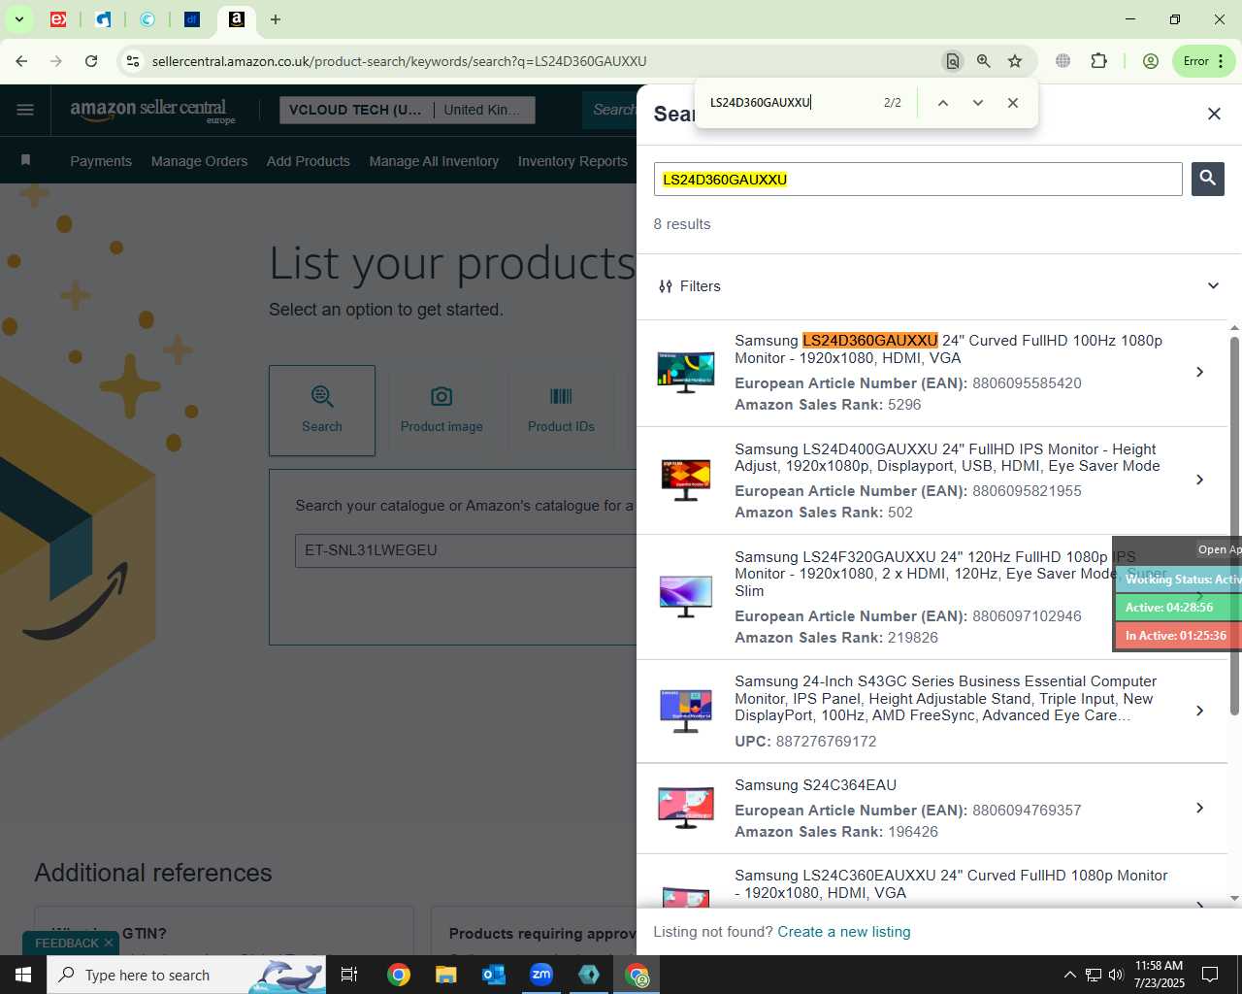Open the Windows Start menu
Screen dimensions: 1242x994
(23, 975)
